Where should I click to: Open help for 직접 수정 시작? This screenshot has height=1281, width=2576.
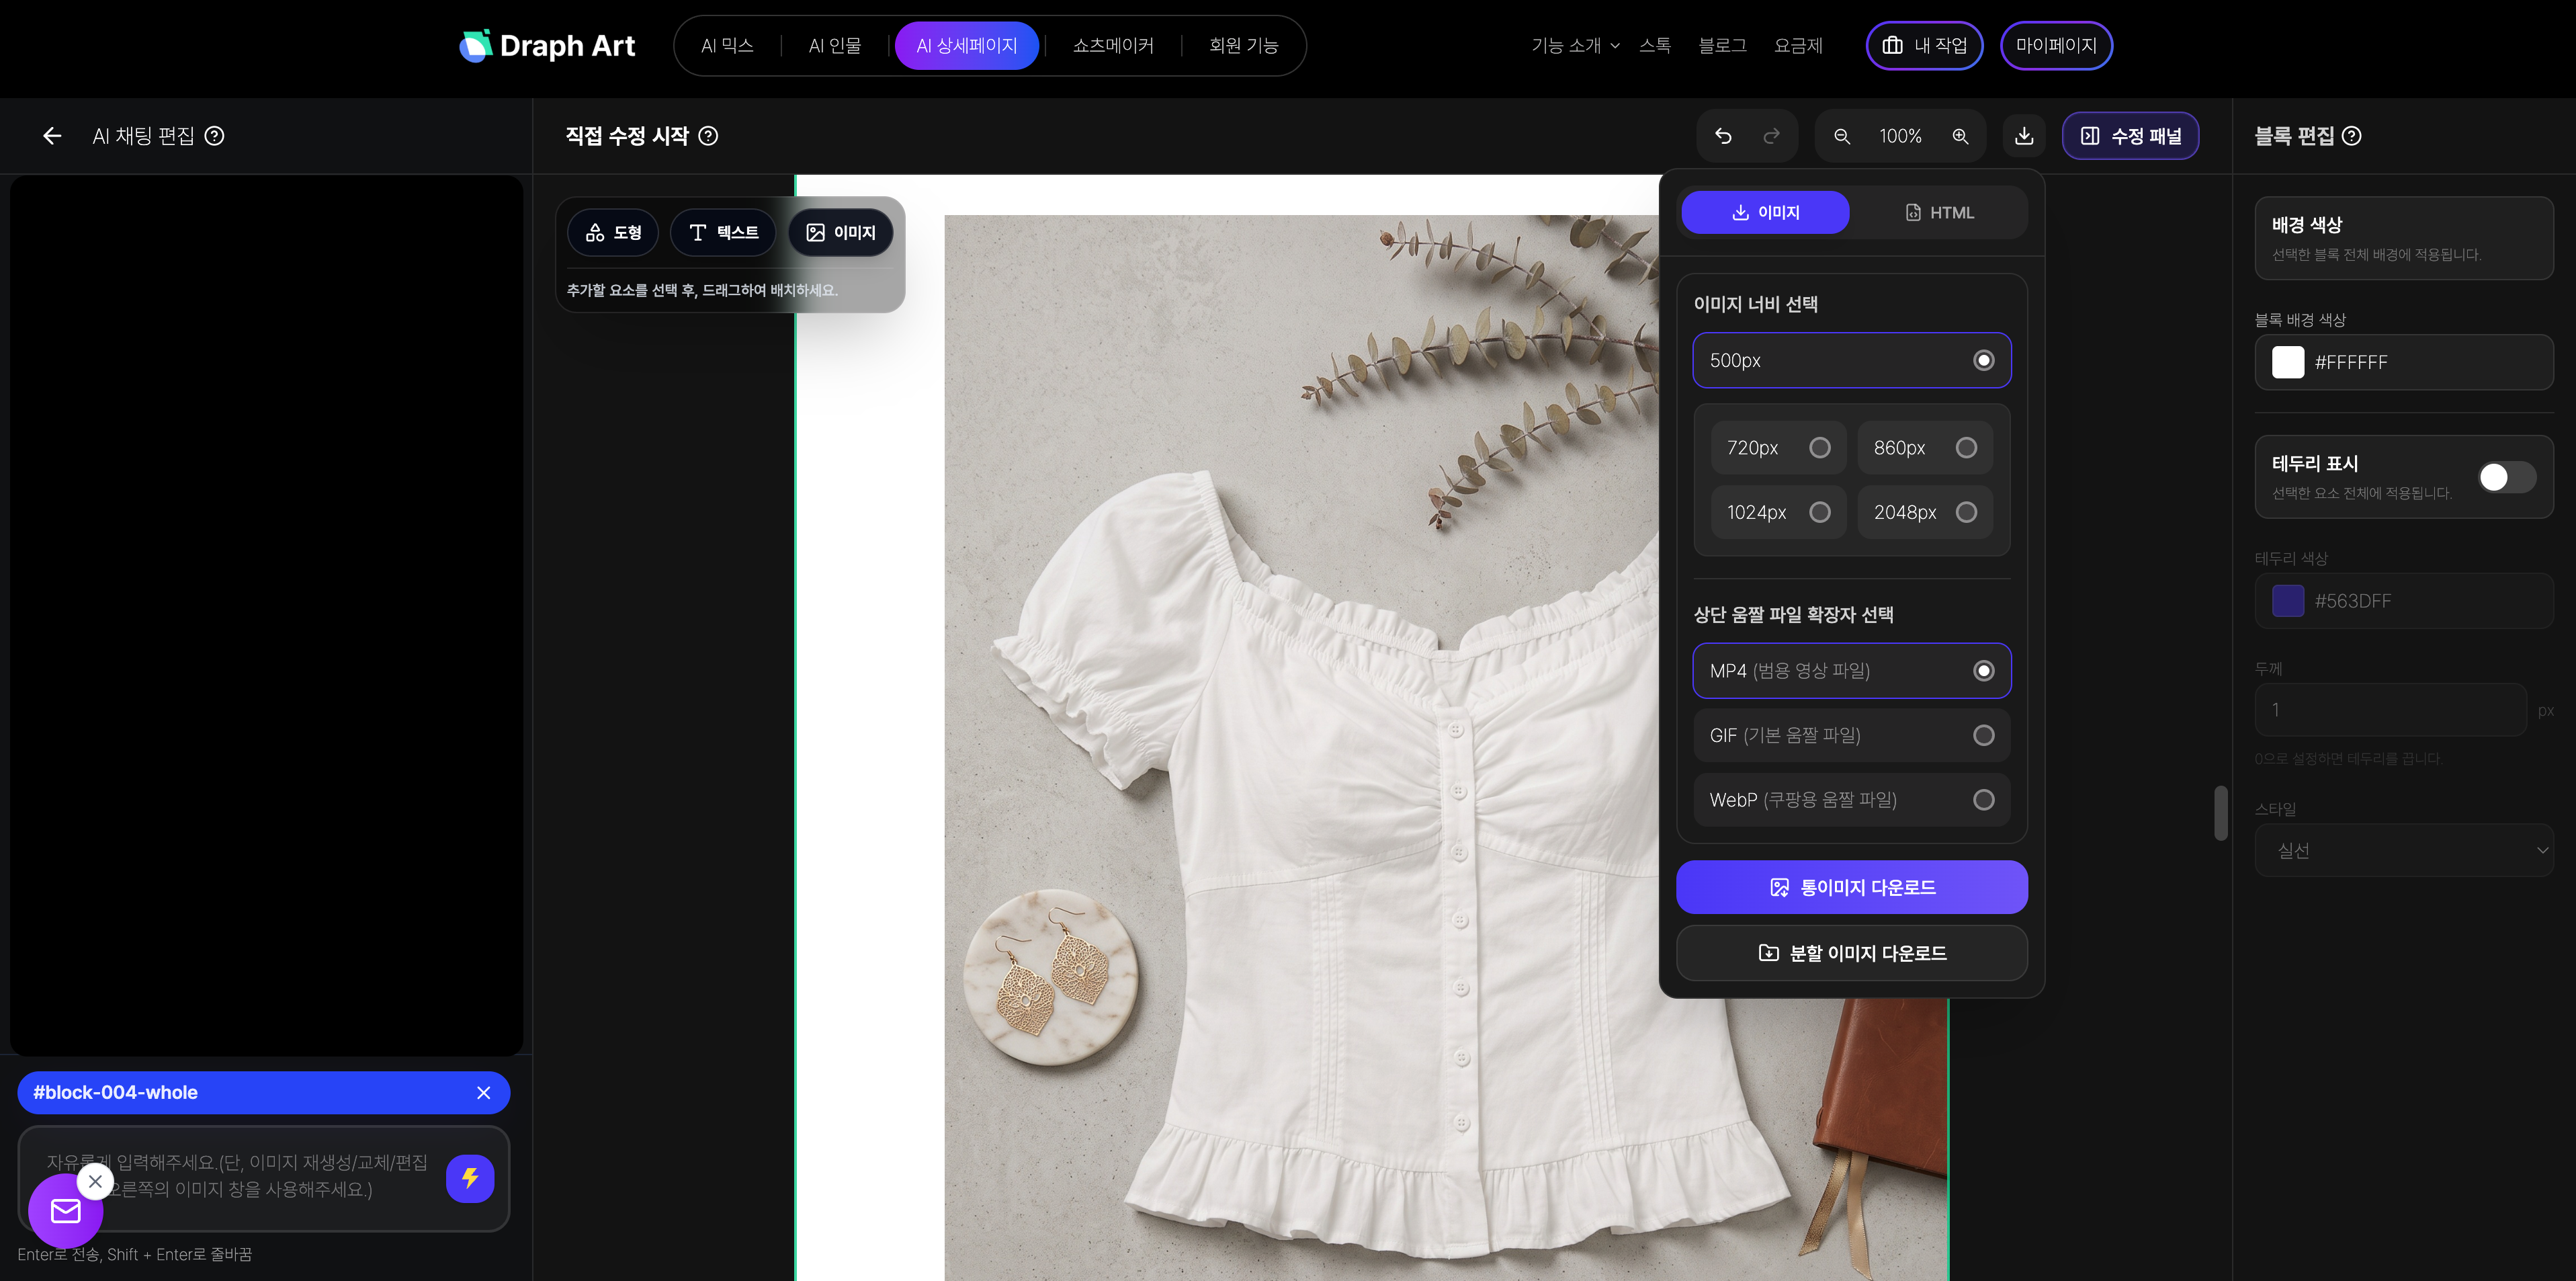click(x=708, y=136)
